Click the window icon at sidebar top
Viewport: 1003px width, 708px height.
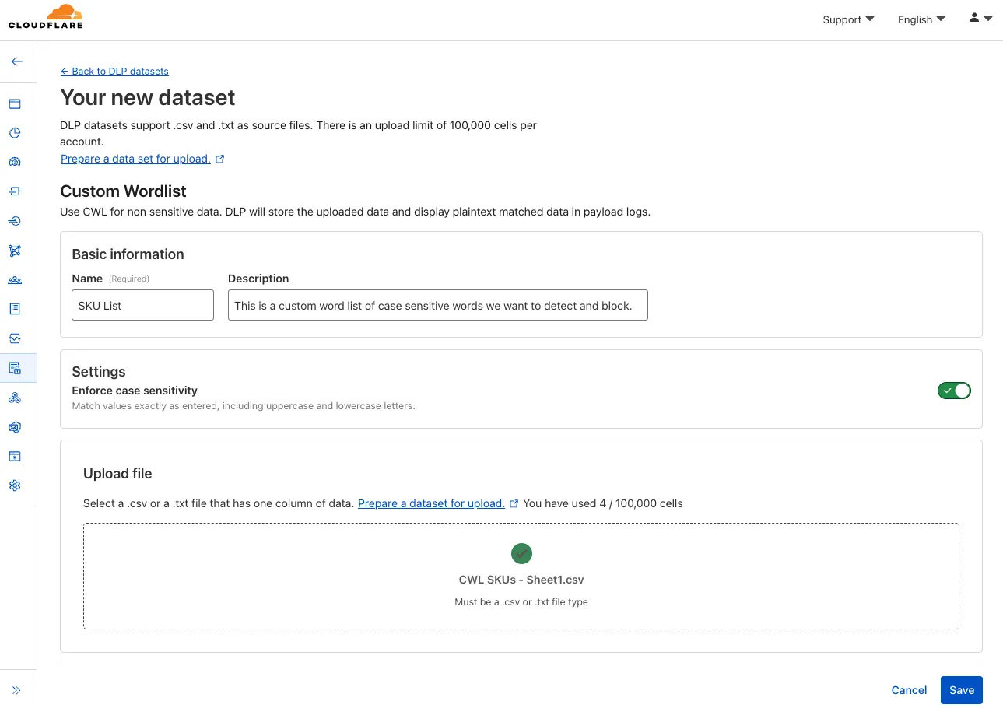click(15, 103)
